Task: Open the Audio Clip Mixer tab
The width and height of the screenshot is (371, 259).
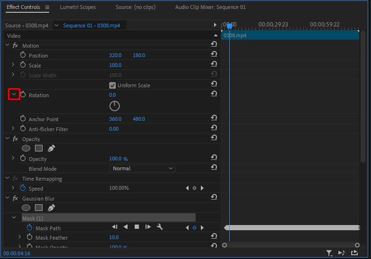Action: point(210,8)
